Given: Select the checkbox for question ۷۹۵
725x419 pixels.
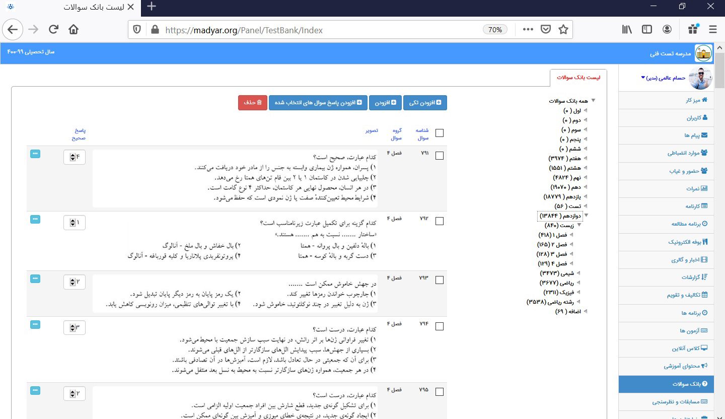Looking at the screenshot, I should click(x=440, y=392).
